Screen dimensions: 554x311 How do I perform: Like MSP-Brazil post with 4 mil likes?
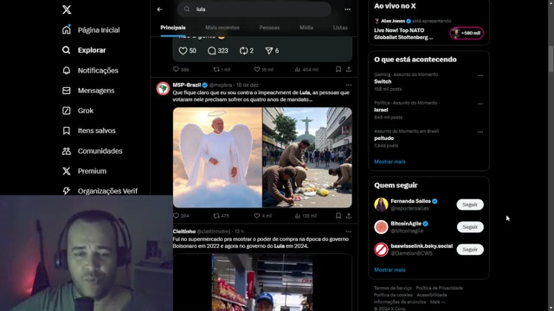[x=263, y=216]
